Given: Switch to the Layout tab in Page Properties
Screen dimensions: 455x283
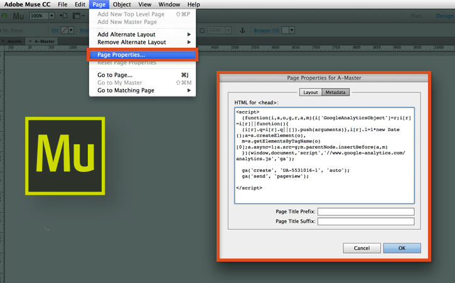Looking at the screenshot, I should [311, 92].
